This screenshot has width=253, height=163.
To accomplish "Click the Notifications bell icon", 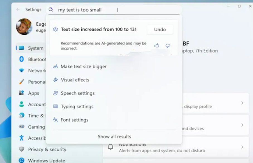I will click(x=111, y=147).
